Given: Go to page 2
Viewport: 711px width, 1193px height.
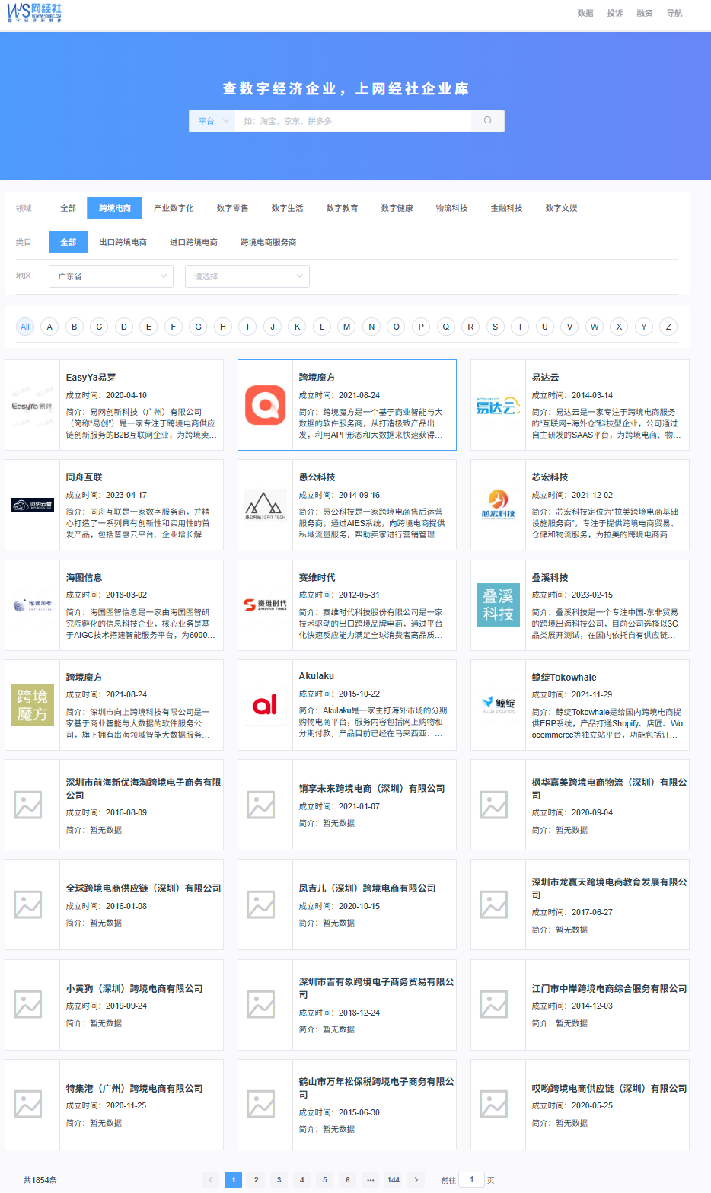Looking at the screenshot, I should point(257,1179).
